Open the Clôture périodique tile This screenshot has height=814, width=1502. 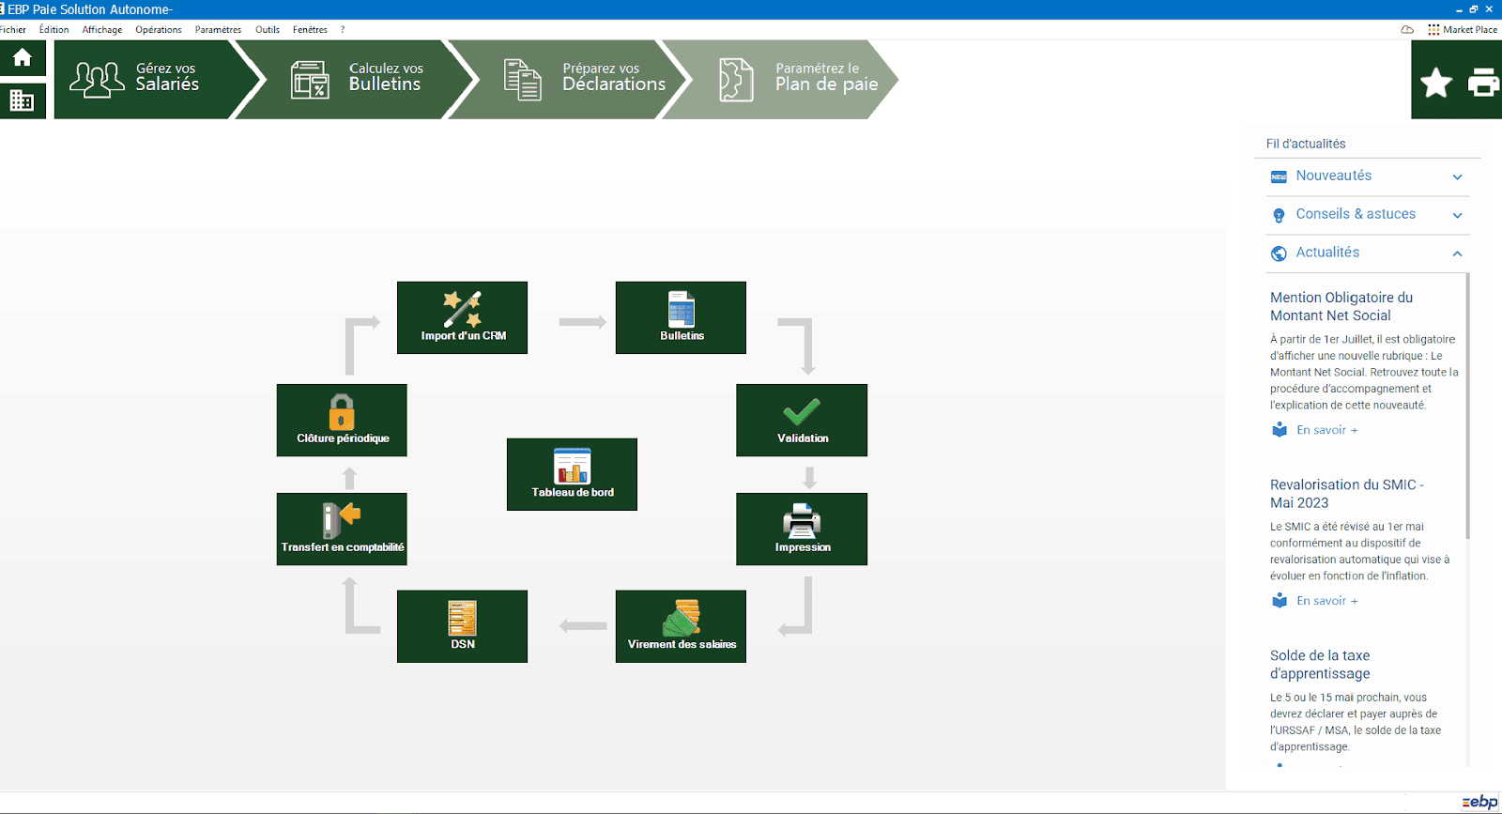[x=342, y=420]
